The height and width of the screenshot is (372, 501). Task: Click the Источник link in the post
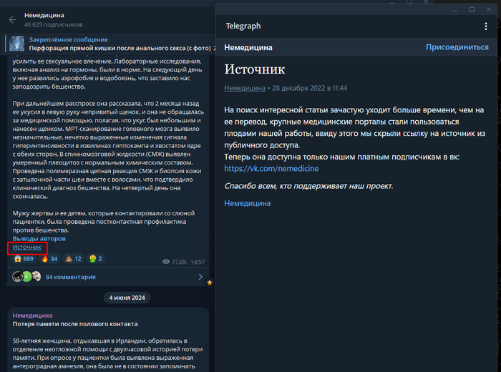pyautogui.click(x=27, y=247)
